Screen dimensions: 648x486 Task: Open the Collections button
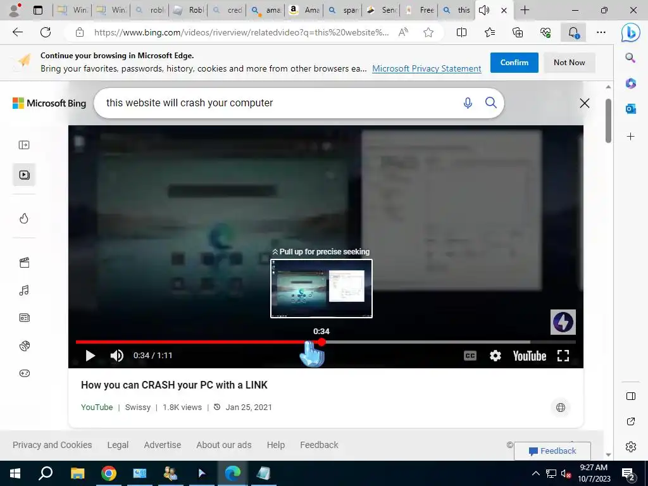[518, 32]
